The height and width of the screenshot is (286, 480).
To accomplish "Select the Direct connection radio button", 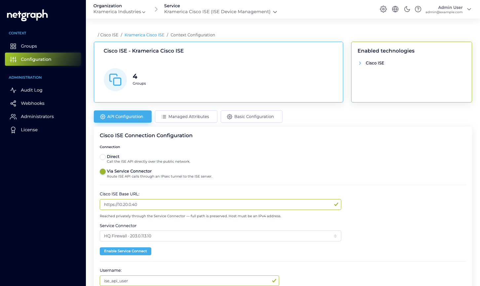I will click(103, 157).
